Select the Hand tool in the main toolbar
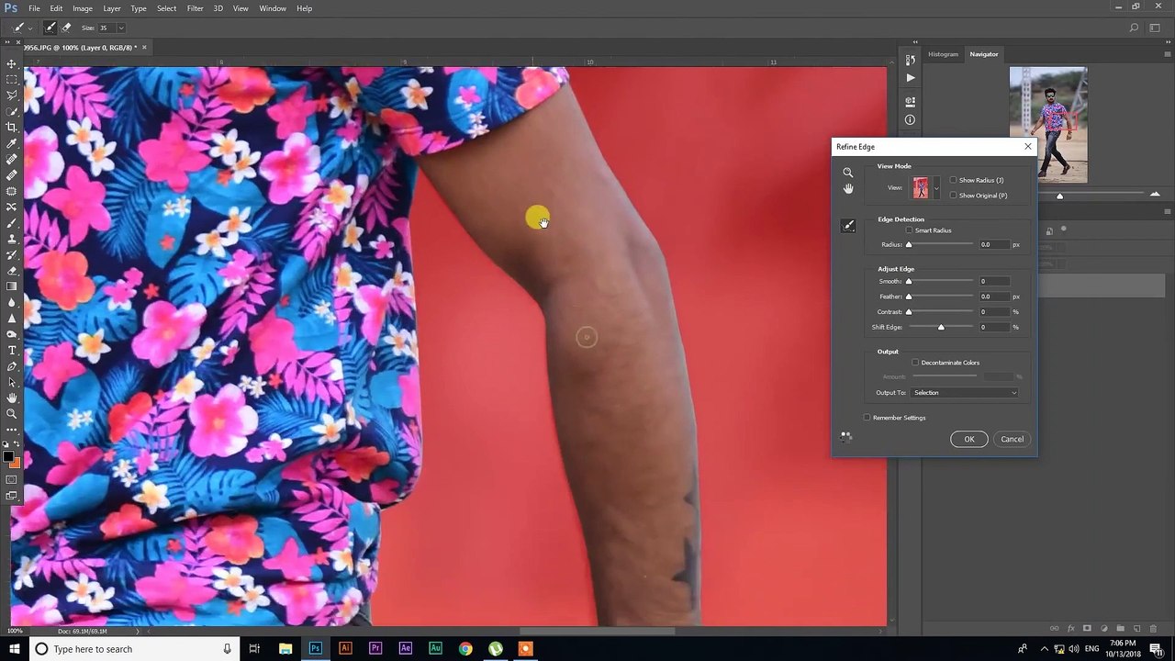The image size is (1175, 661). (x=12, y=398)
